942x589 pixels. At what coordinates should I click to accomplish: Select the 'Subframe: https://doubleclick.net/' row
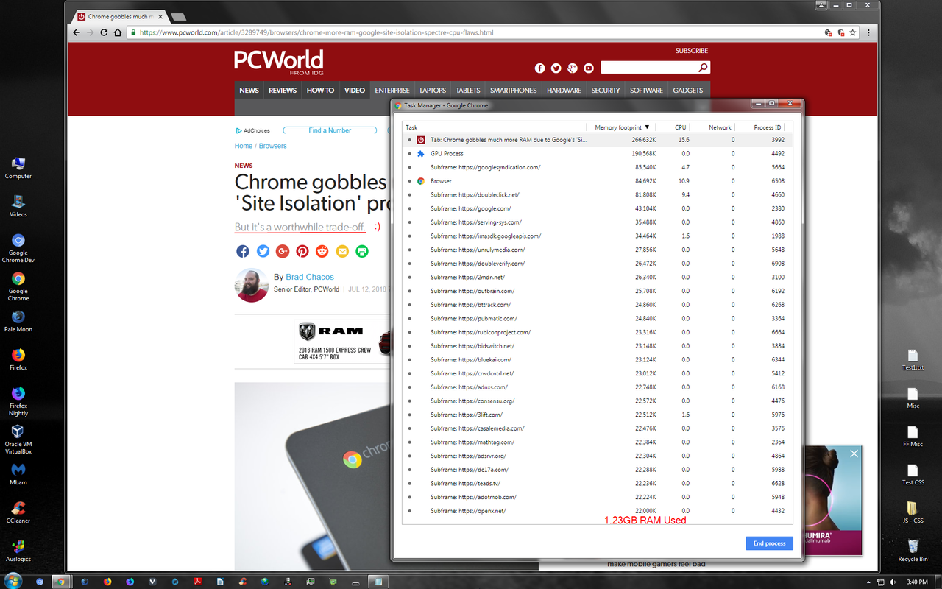pos(598,195)
